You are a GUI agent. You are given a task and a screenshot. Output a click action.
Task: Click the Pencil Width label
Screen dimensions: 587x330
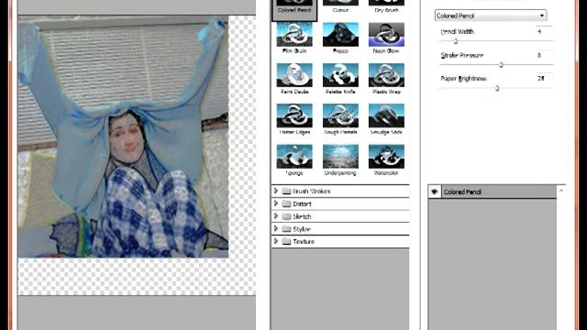click(457, 32)
